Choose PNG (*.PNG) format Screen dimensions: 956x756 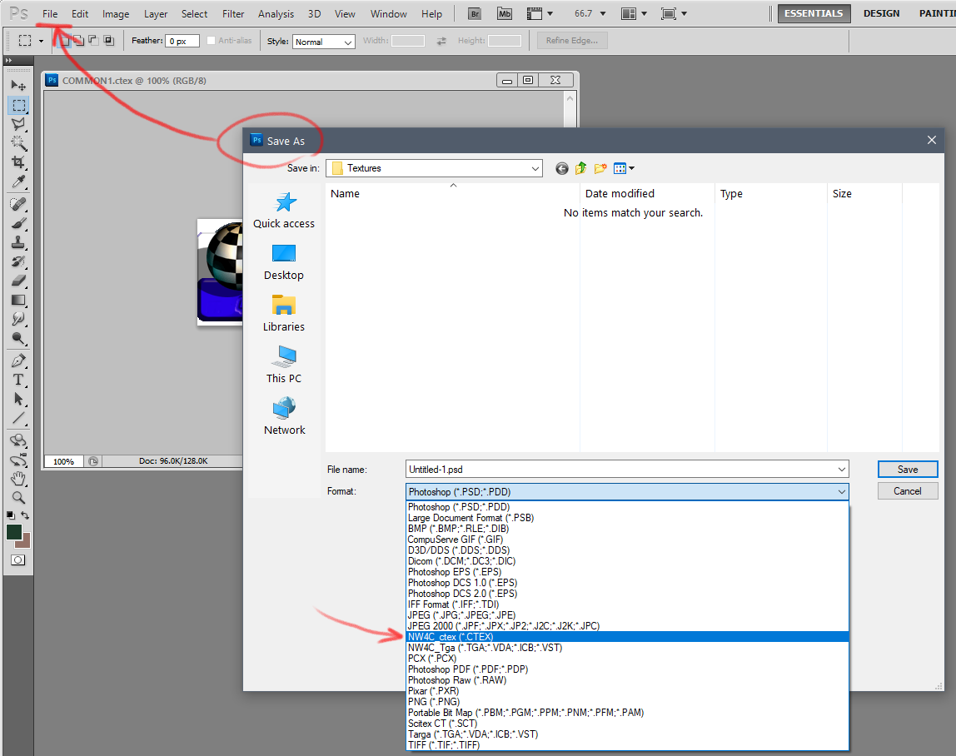(x=627, y=702)
